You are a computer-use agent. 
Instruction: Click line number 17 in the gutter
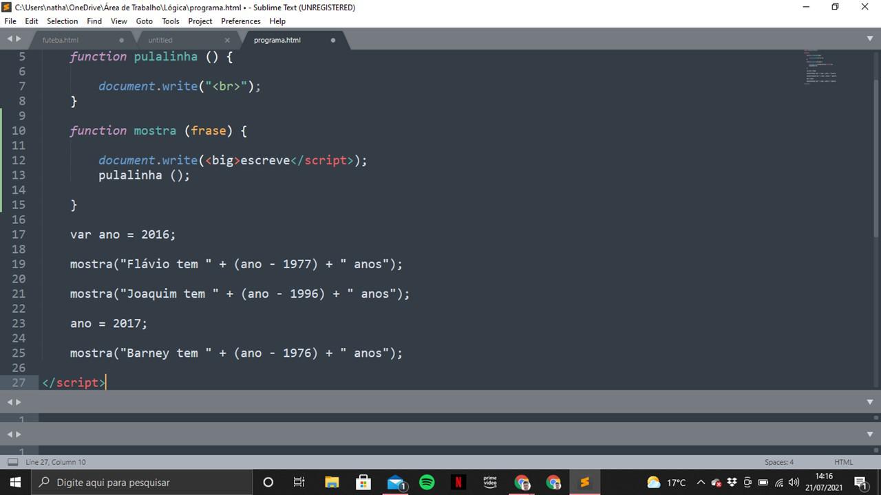(x=19, y=234)
